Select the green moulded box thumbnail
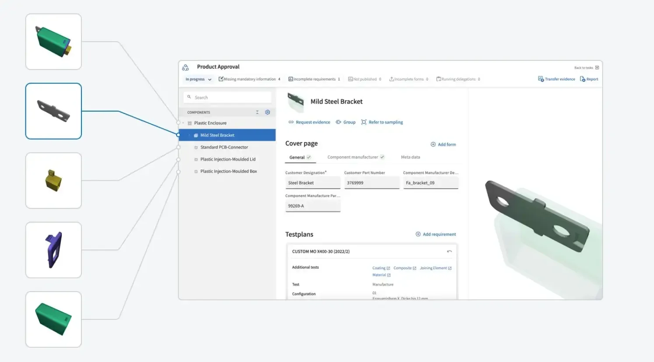654x362 pixels. pos(53,320)
